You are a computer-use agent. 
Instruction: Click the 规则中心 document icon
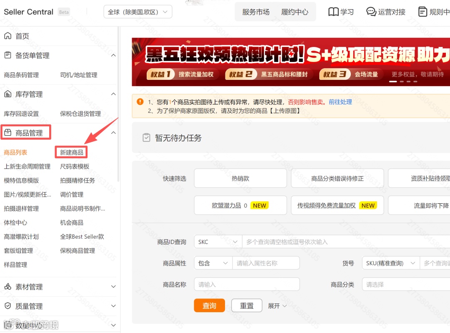pos(422,12)
